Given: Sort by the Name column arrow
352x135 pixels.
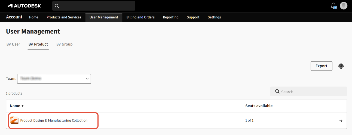Looking at the screenshot, I should coord(23,106).
